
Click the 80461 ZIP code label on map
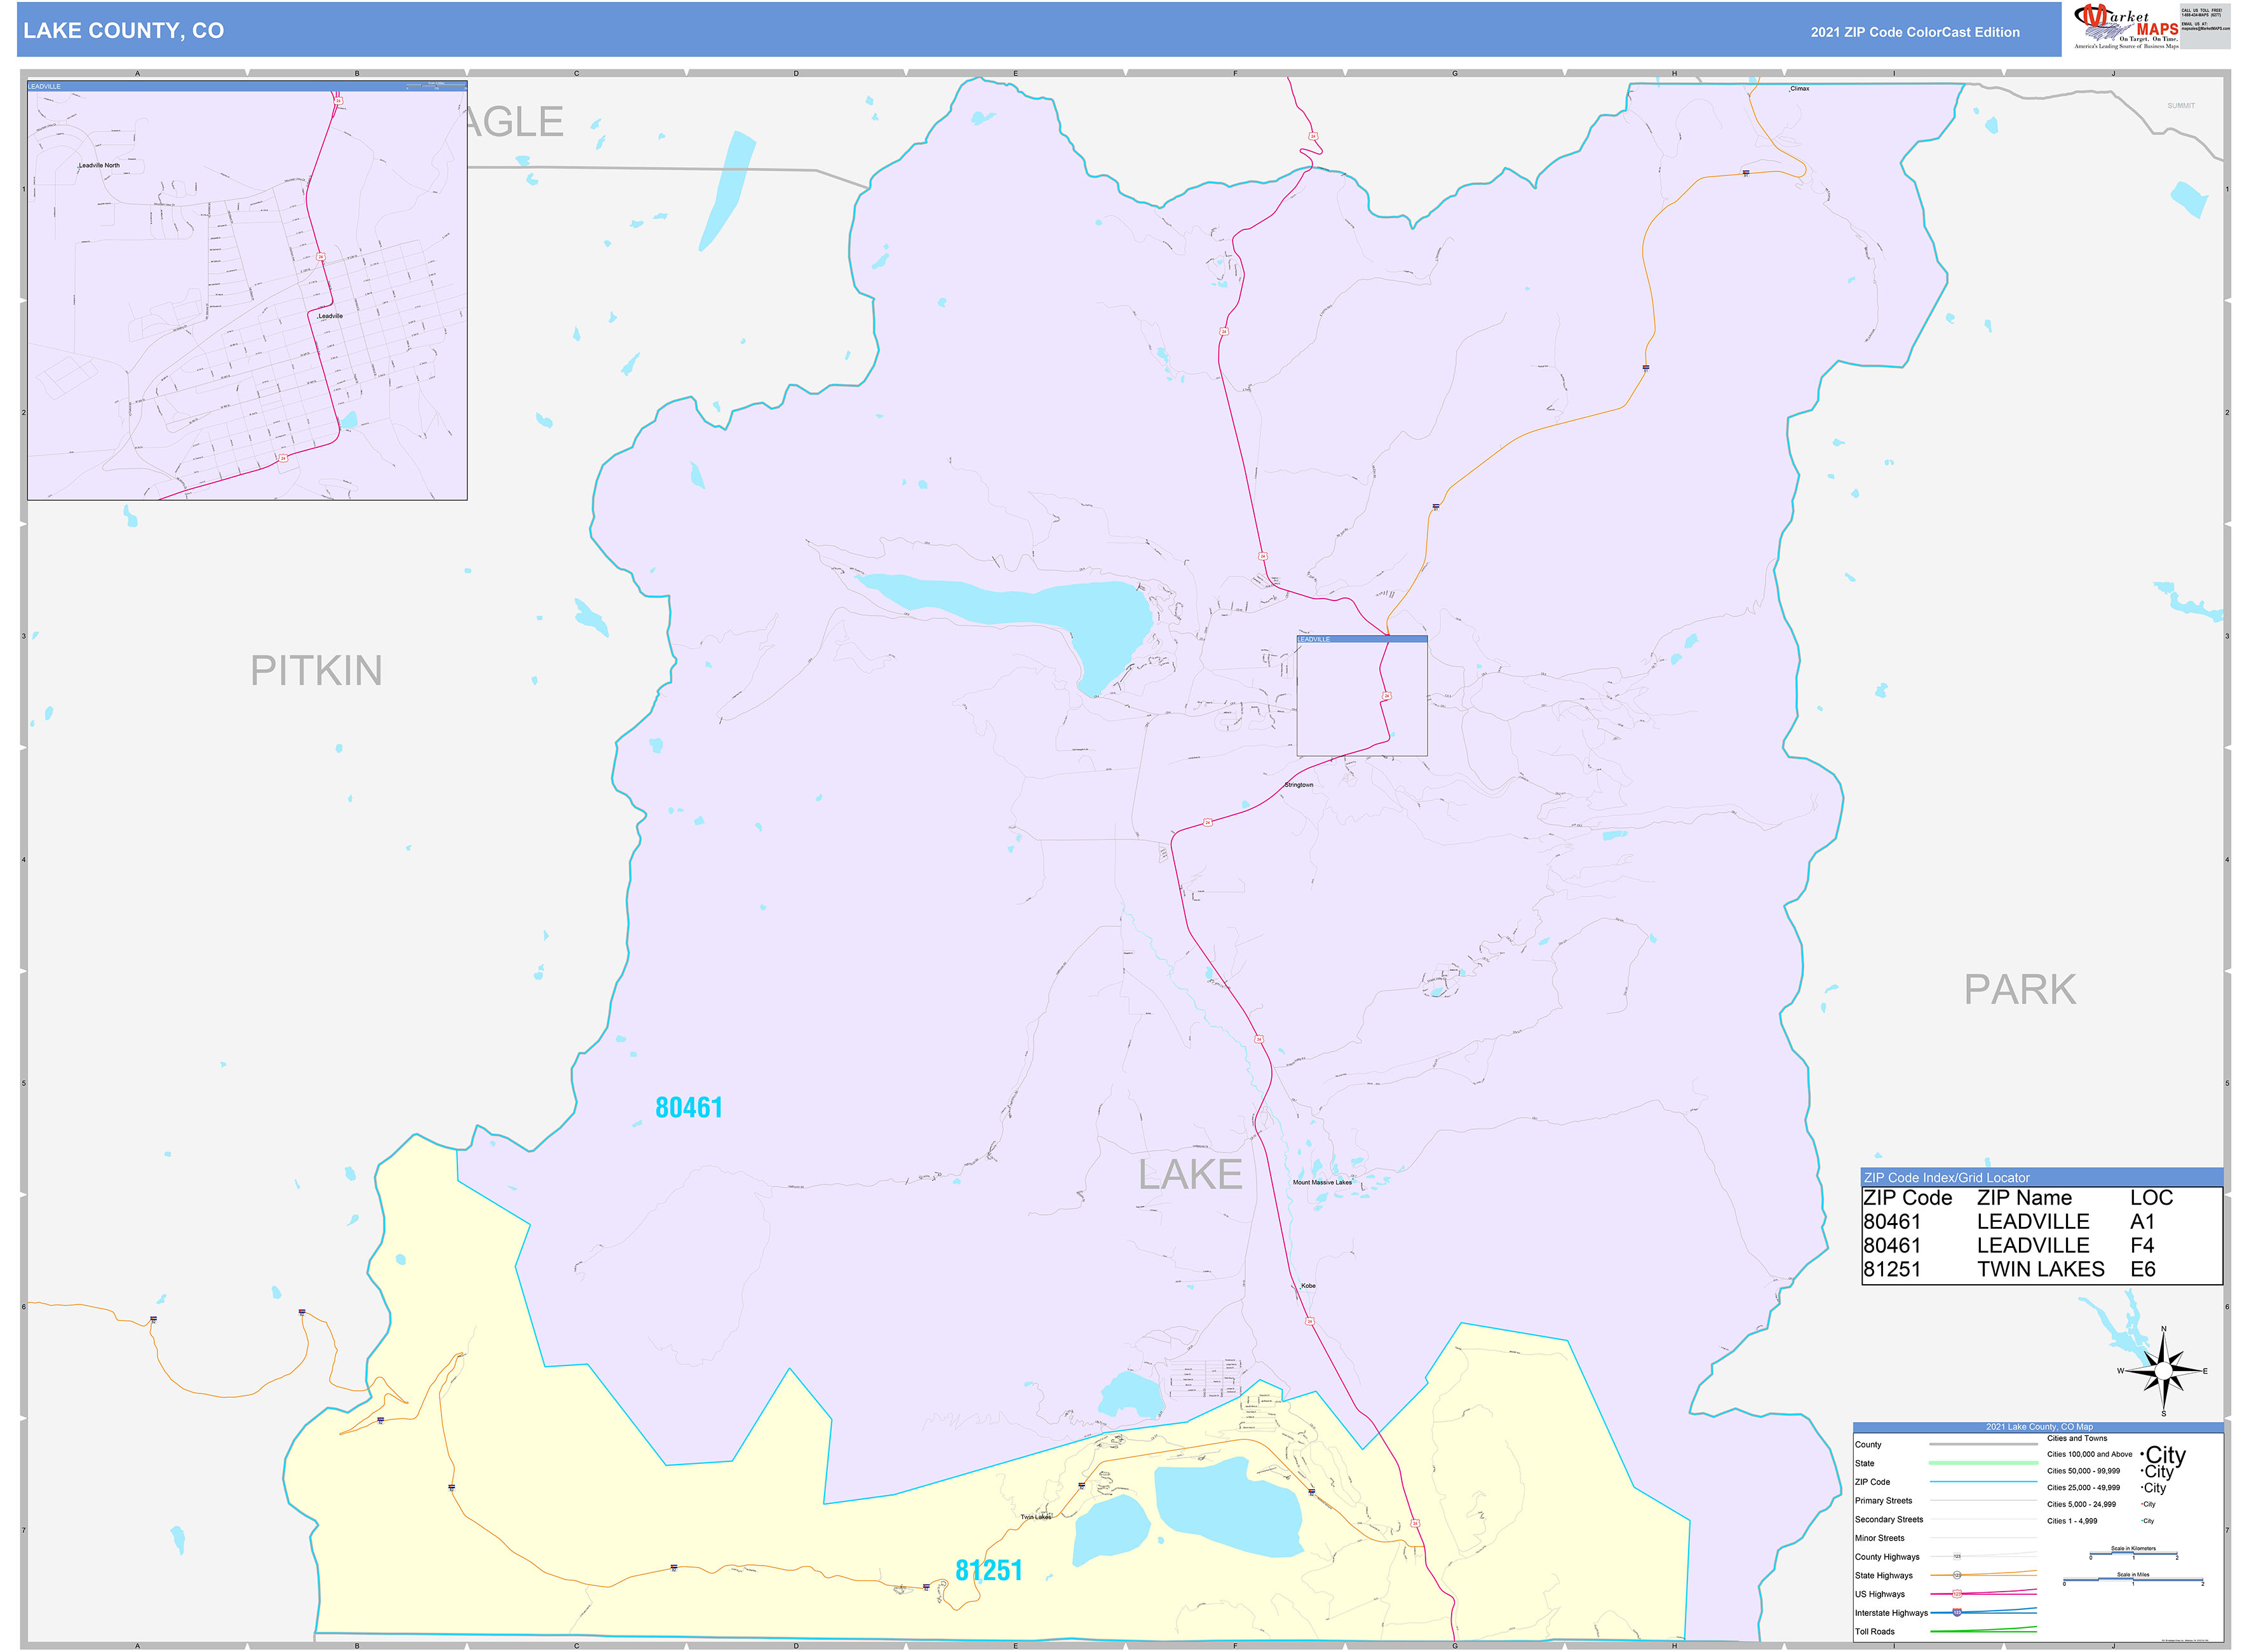pos(690,1107)
